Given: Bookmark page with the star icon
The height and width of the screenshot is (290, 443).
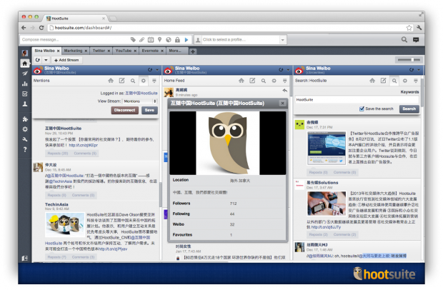Looking at the screenshot, I should 409,28.
